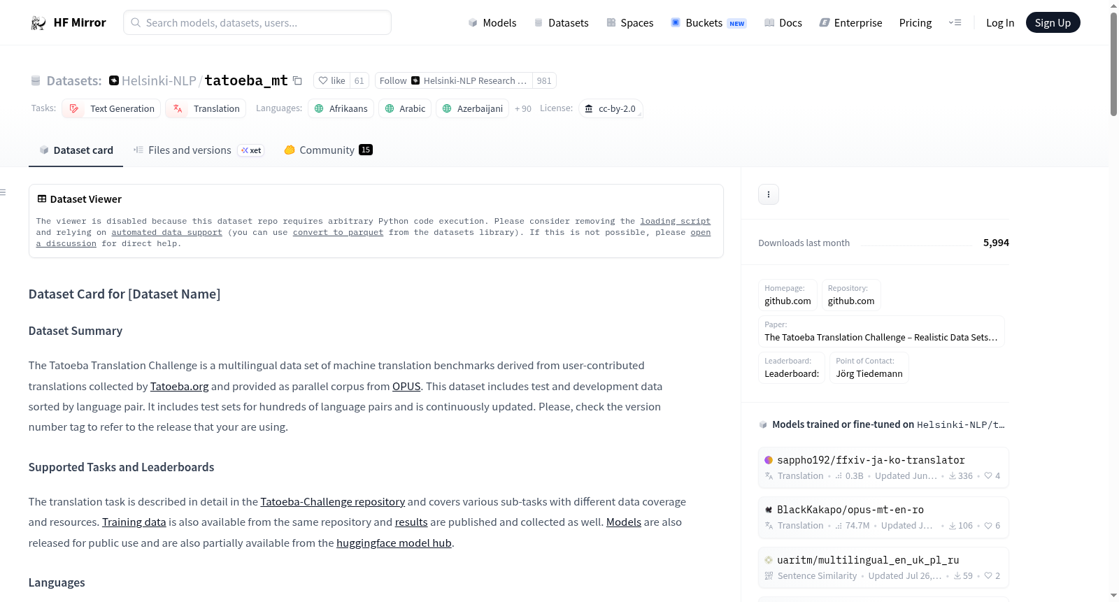Copy dataset name with the copy icon
Screen dimensions: 1119x602
[x=297, y=80]
